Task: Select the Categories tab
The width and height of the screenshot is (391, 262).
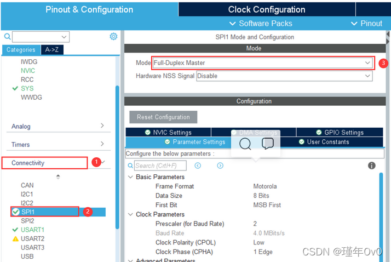Action: (x=21, y=50)
